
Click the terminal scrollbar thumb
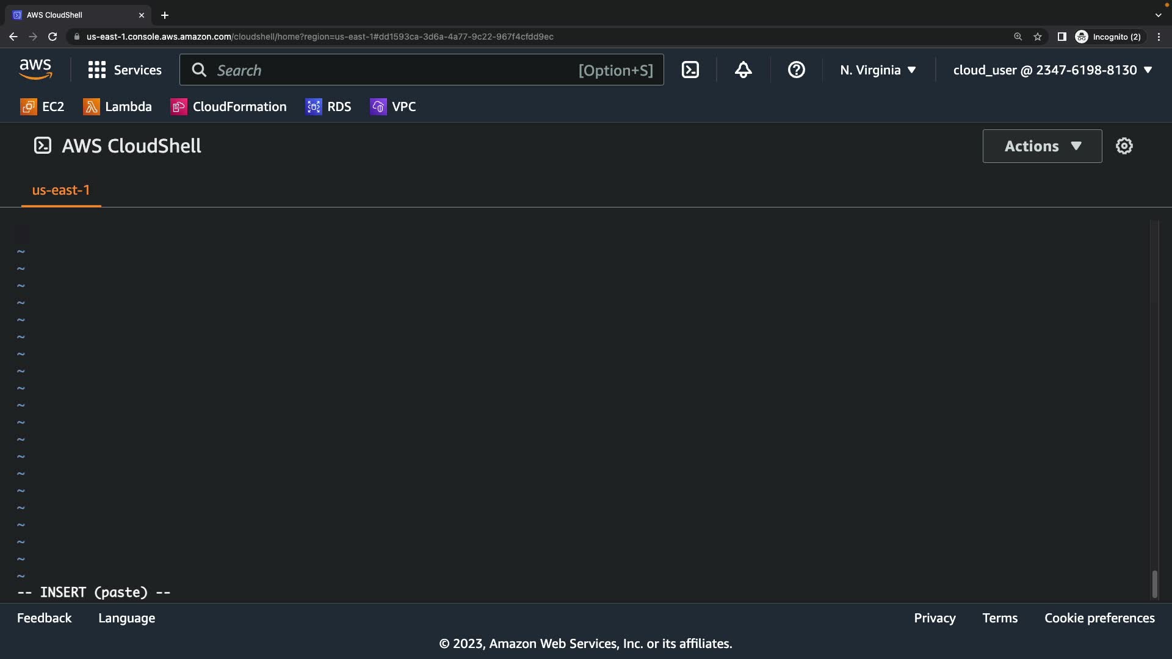1154,584
